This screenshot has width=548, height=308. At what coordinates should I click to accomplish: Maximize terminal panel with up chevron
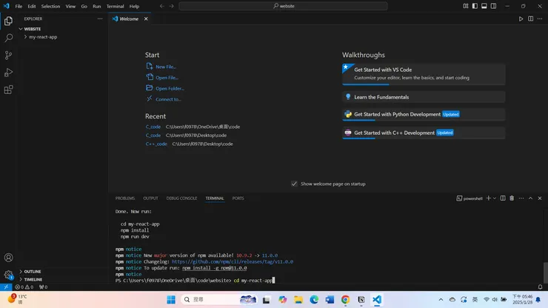pyautogui.click(x=530, y=198)
